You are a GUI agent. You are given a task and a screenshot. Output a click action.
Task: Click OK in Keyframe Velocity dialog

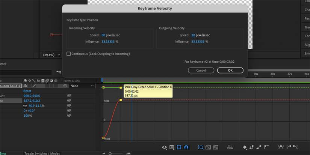click(230, 70)
